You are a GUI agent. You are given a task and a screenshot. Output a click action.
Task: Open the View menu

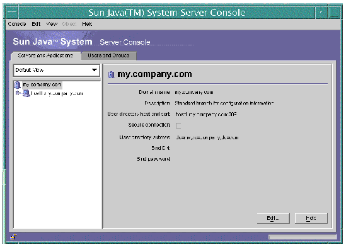tap(52, 24)
